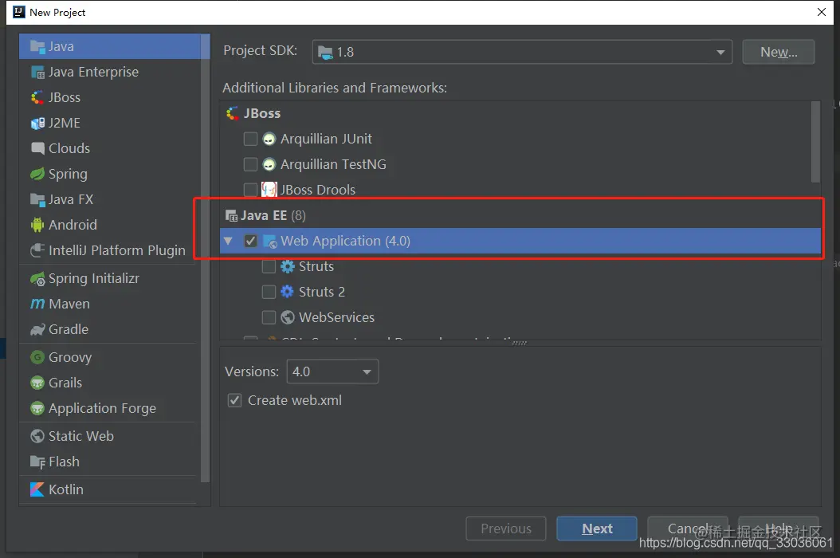Click the Clouds speech bubble icon
The height and width of the screenshot is (558, 840).
pos(37,148)
